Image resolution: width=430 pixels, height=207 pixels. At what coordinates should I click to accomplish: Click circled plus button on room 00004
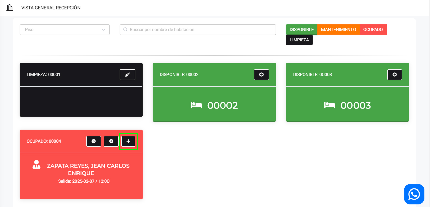(111, 141)
